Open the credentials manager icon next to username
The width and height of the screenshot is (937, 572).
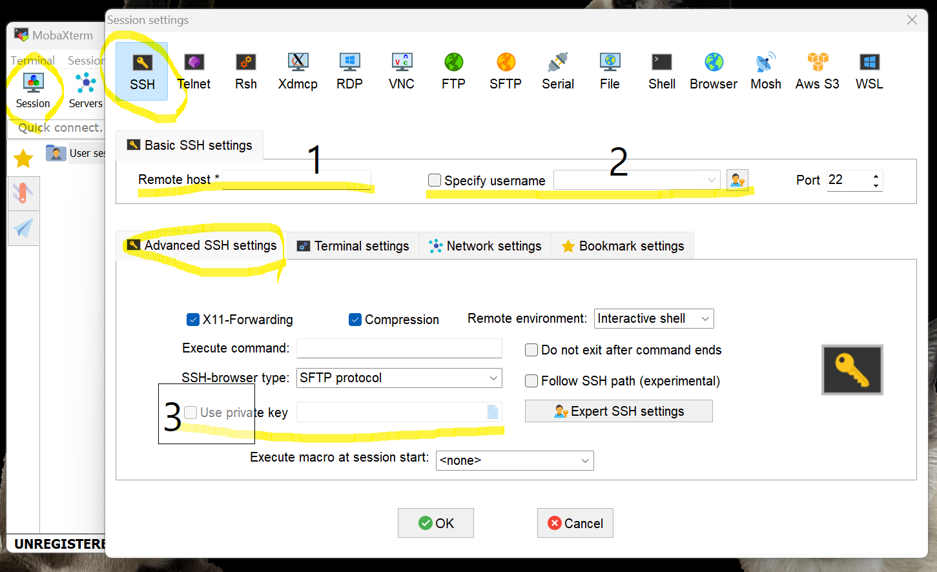pyautogui.click(x=737, y=180)
